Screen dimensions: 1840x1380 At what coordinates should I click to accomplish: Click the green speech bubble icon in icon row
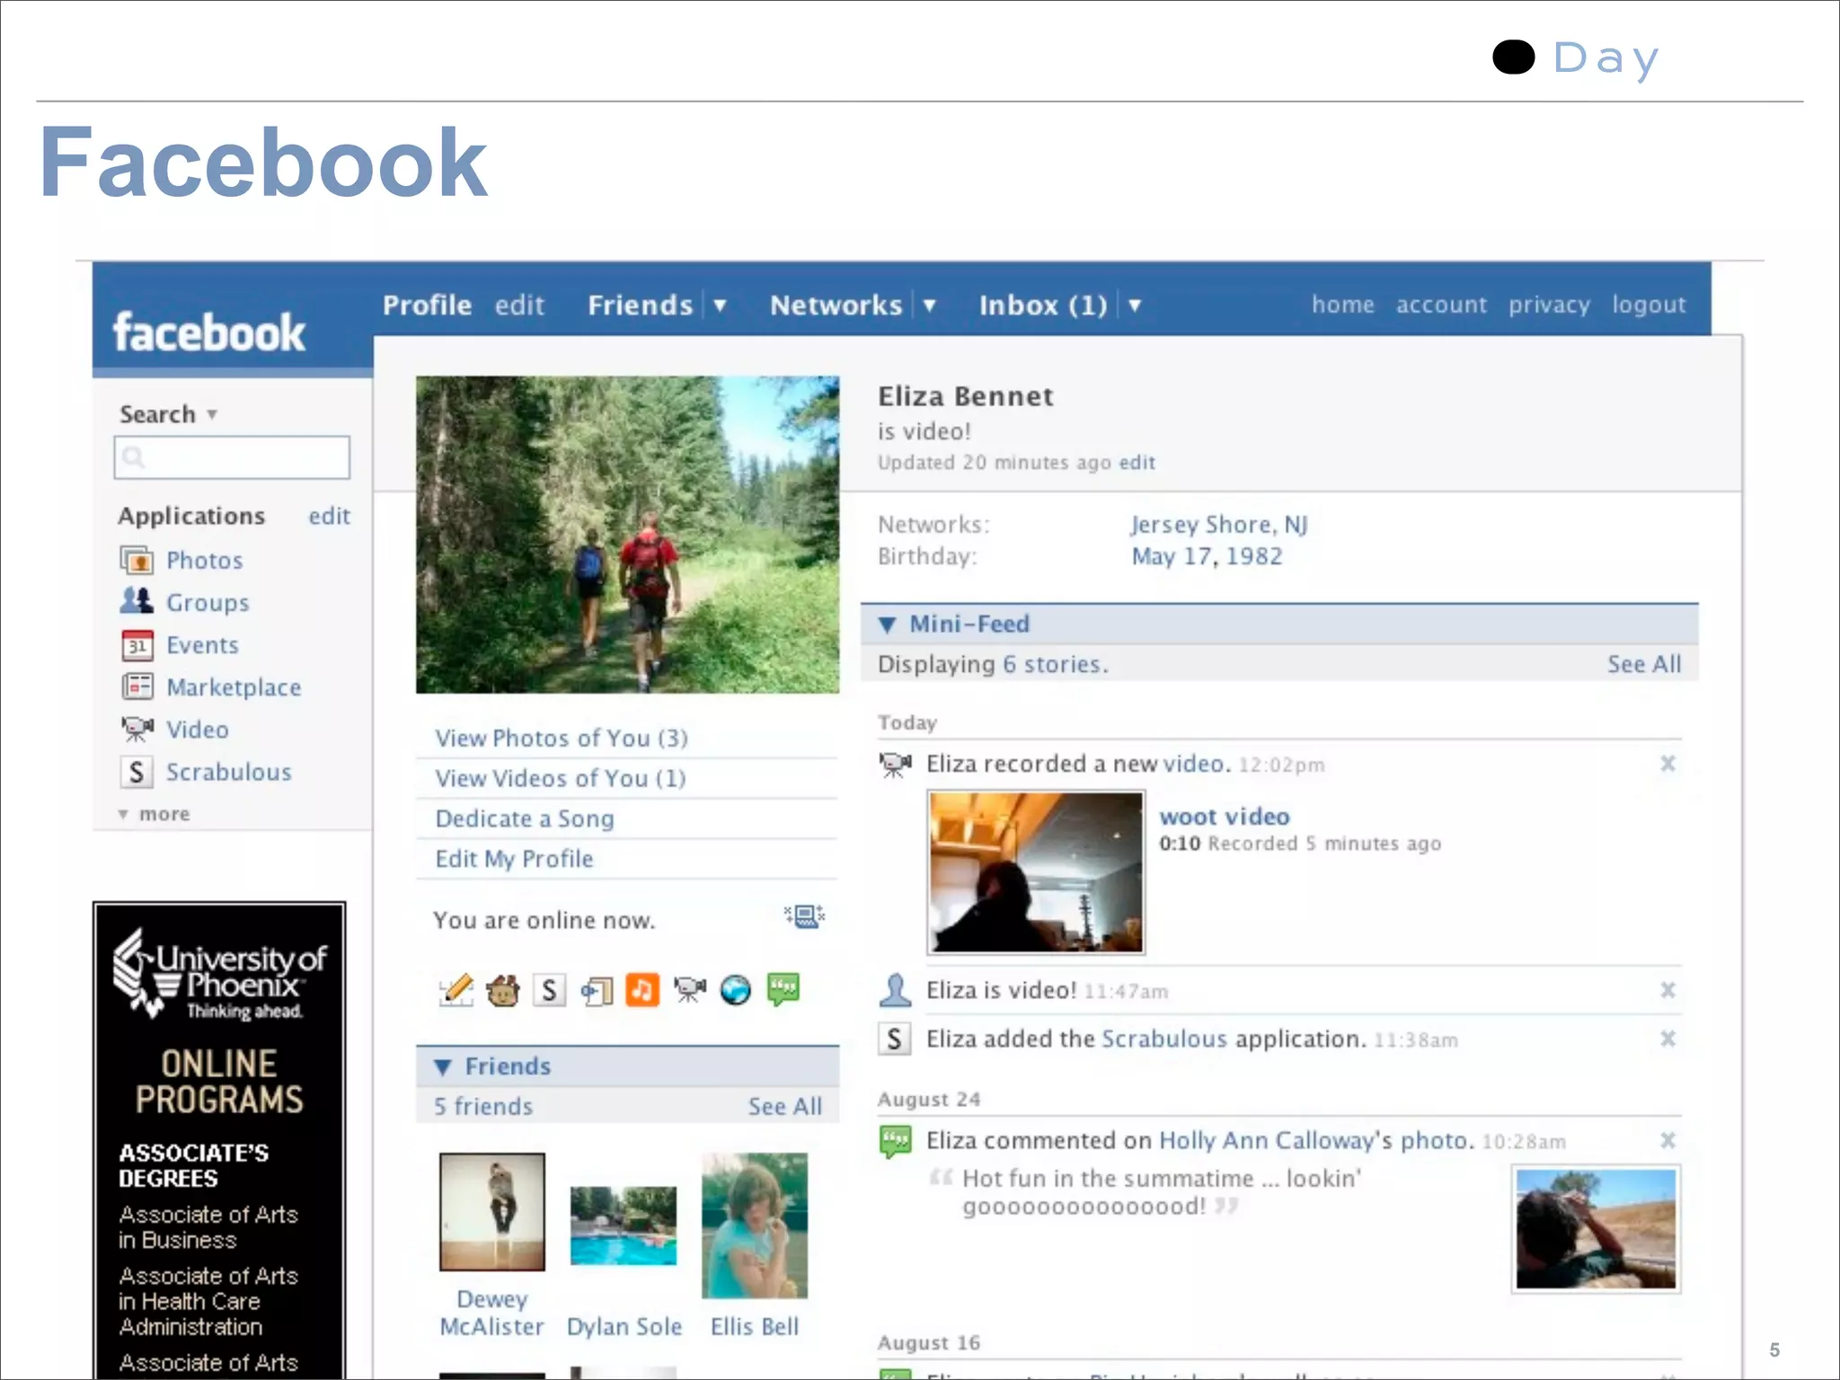tap(783, 990)
